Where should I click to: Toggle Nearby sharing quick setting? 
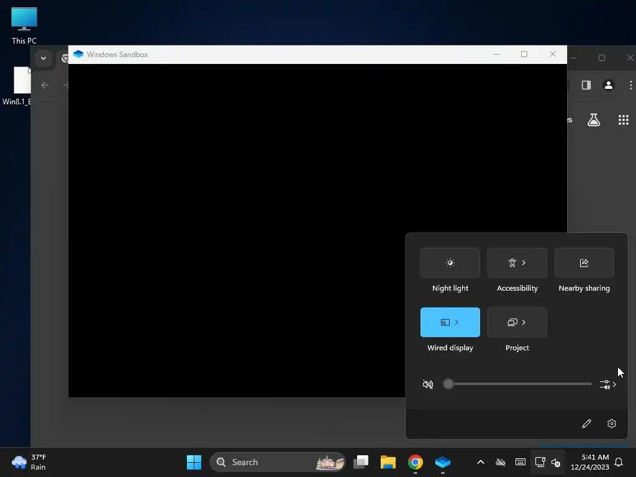584,263
